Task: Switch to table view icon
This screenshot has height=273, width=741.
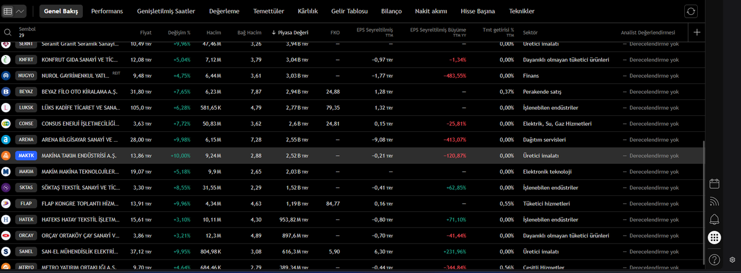Action: pos(8,11)
